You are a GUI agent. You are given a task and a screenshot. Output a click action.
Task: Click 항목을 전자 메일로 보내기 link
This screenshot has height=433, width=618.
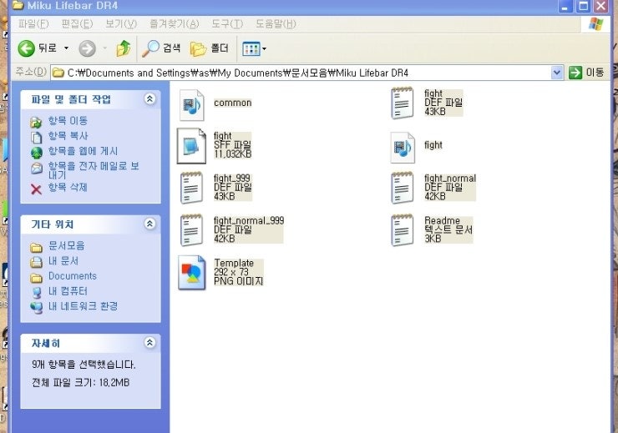[x=94, y=170]
